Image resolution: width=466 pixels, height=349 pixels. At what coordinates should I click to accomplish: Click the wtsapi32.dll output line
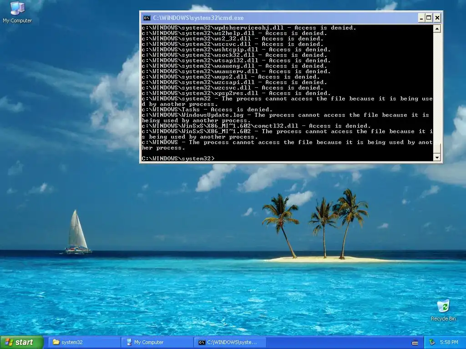point(236,60)
